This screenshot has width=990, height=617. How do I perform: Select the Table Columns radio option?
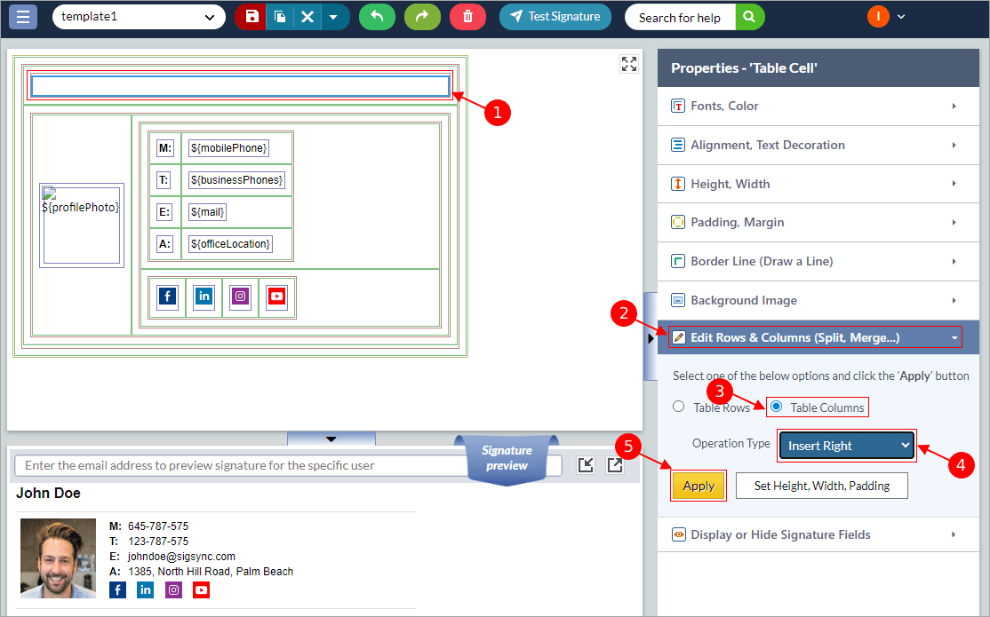[x=777, y=407]
